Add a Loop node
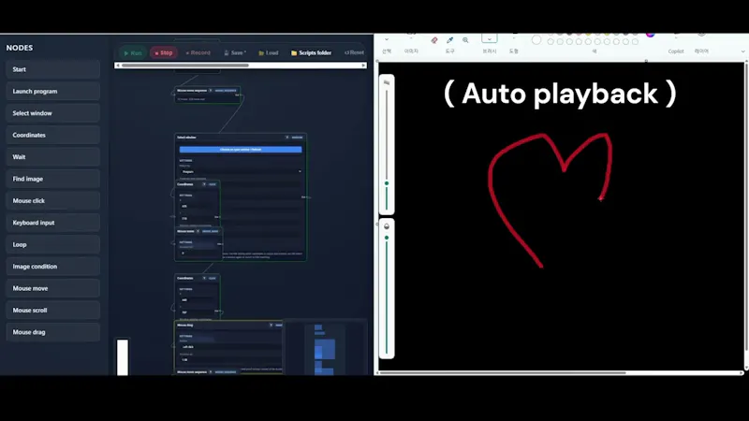 (x=53, y=245)
